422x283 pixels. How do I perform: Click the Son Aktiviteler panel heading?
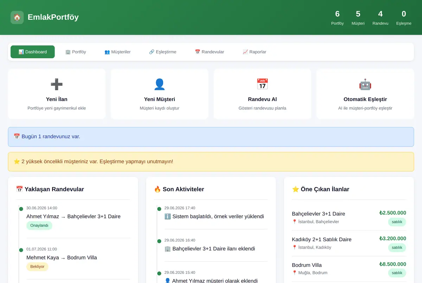(x=179, y=189)
